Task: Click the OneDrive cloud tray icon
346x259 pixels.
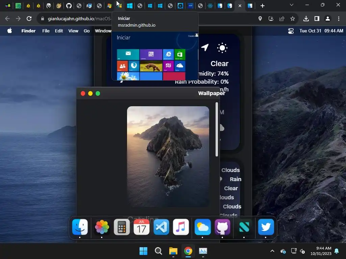Action: click(x=283, y=251)
